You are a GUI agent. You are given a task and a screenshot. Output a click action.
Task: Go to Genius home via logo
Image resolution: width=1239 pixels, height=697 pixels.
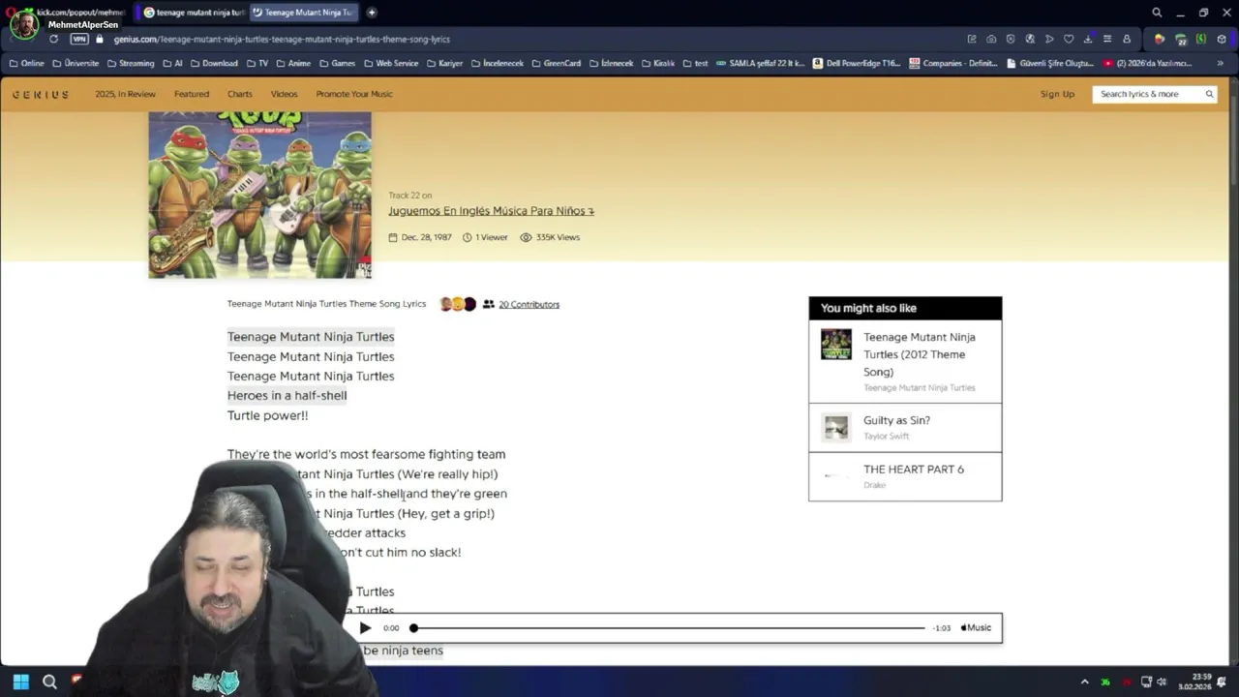(x=41, y=94)
